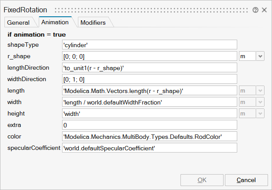Image resolution: width=272 pixels, height=190 pixels.
Task: Open the length unit dropdown
Action: coord(251,90)
